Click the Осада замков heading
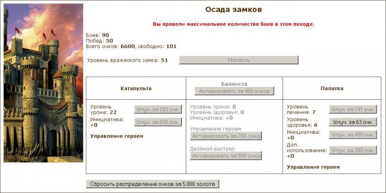Screen dimensions: 386x193 (x=233, y=9)
